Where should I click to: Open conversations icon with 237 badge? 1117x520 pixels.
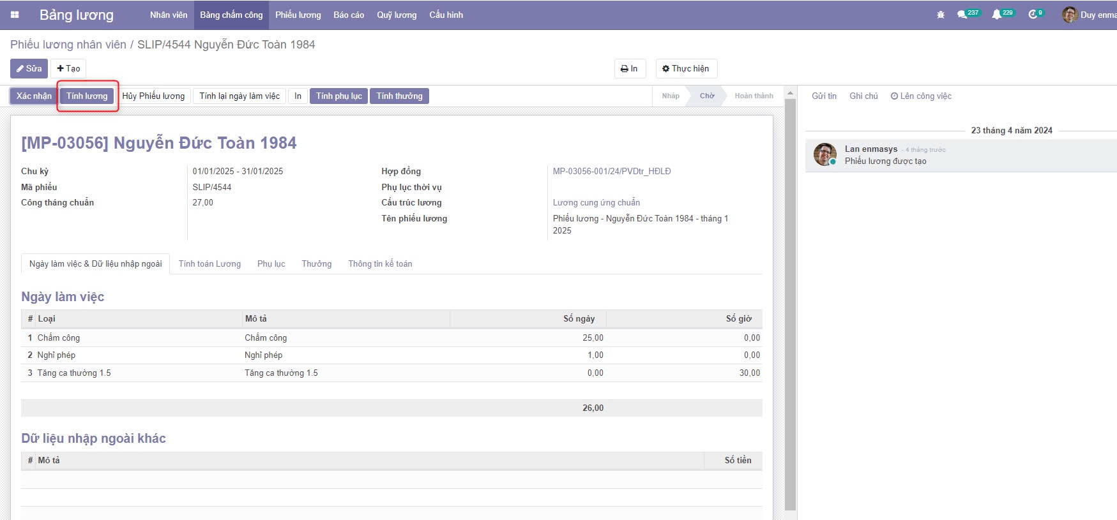[x=962, y=15]
